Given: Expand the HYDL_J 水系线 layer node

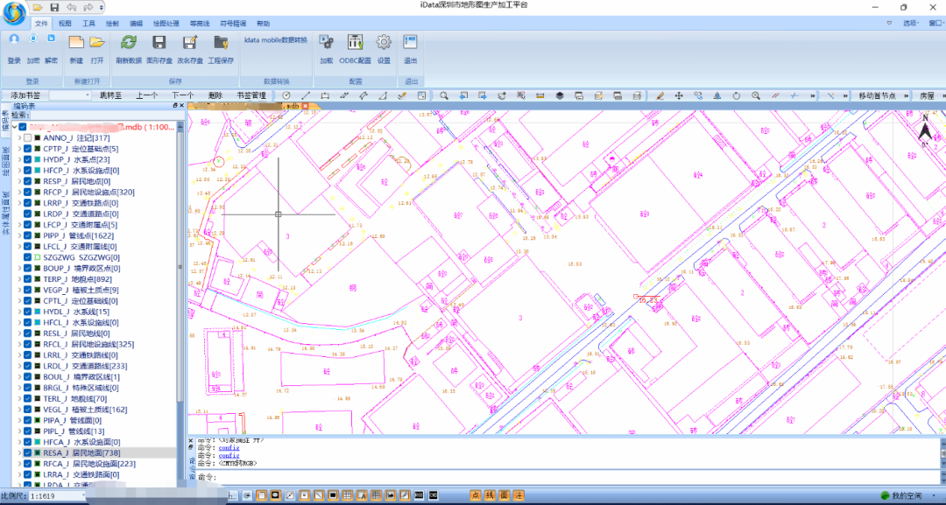Looking at the screenshot, I should point(19,312).
